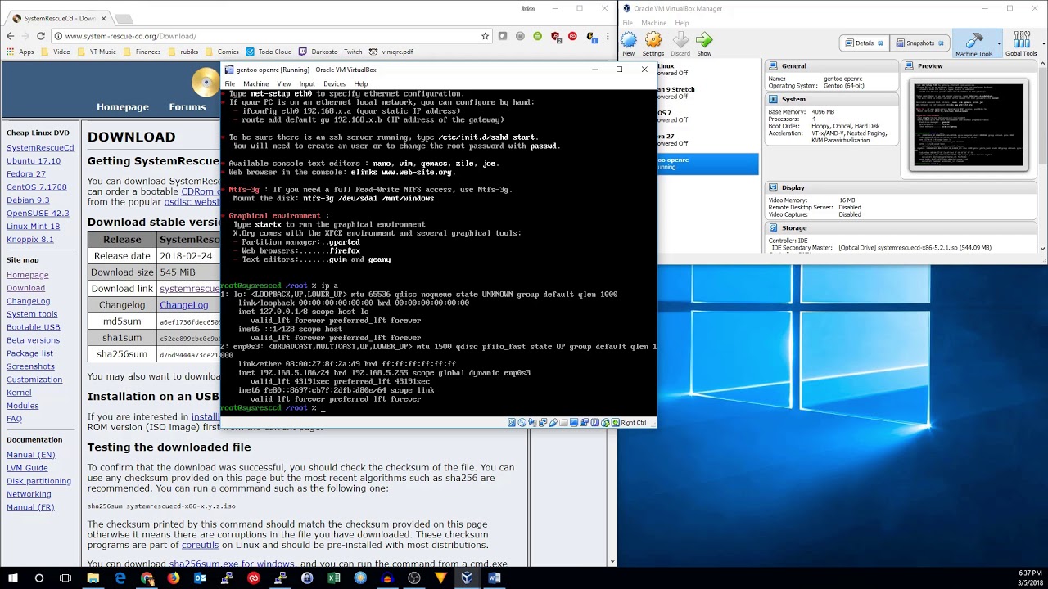Click keyboard capture green arrow icon in VM status bar
This screenshot has width=1048, height=589.
[x=615, y=423]
